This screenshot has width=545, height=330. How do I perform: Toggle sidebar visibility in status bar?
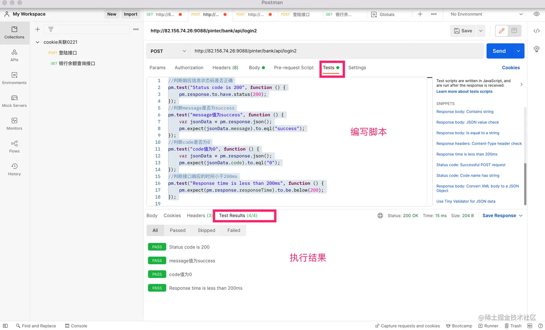(5, 326)
